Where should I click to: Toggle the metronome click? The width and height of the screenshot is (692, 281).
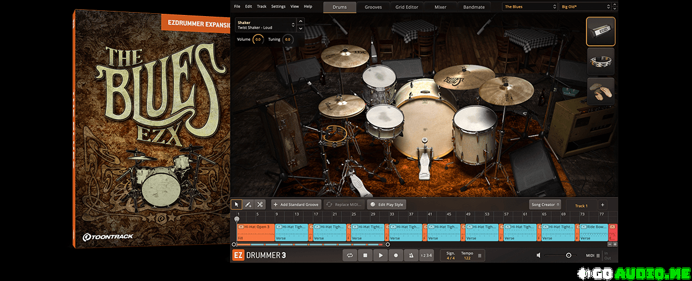411,256
